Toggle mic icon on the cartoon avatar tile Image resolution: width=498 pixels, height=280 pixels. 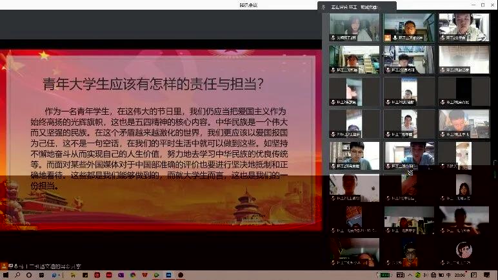click(443, 263)
